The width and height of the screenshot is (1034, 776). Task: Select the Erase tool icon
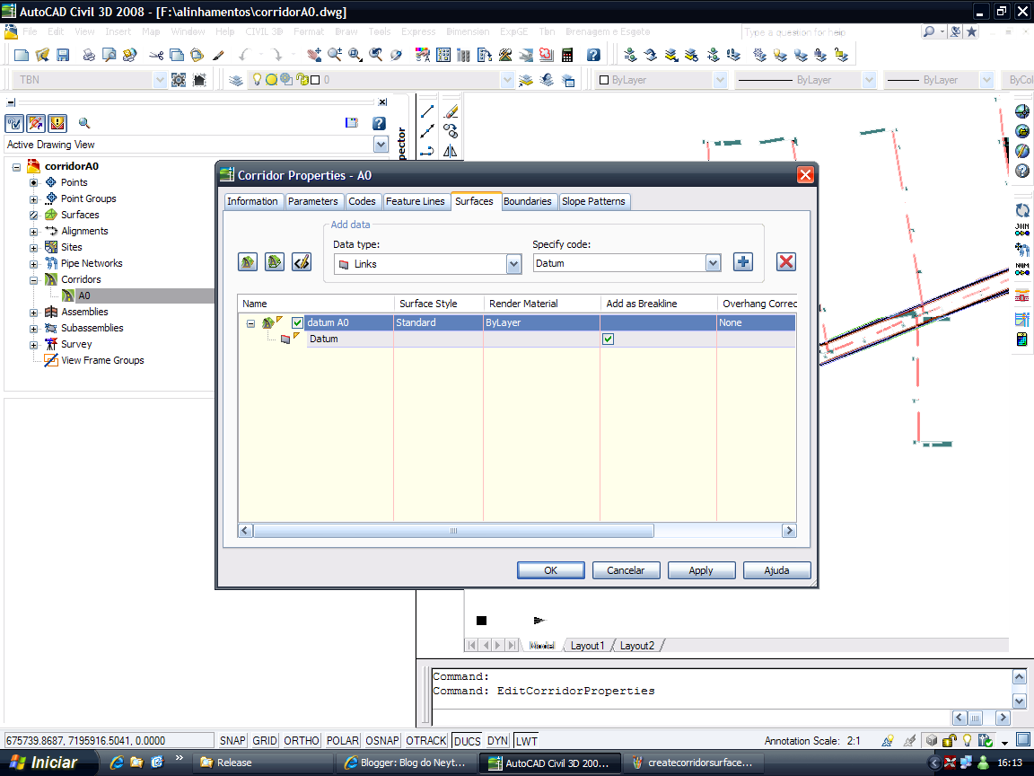[451, 111]
